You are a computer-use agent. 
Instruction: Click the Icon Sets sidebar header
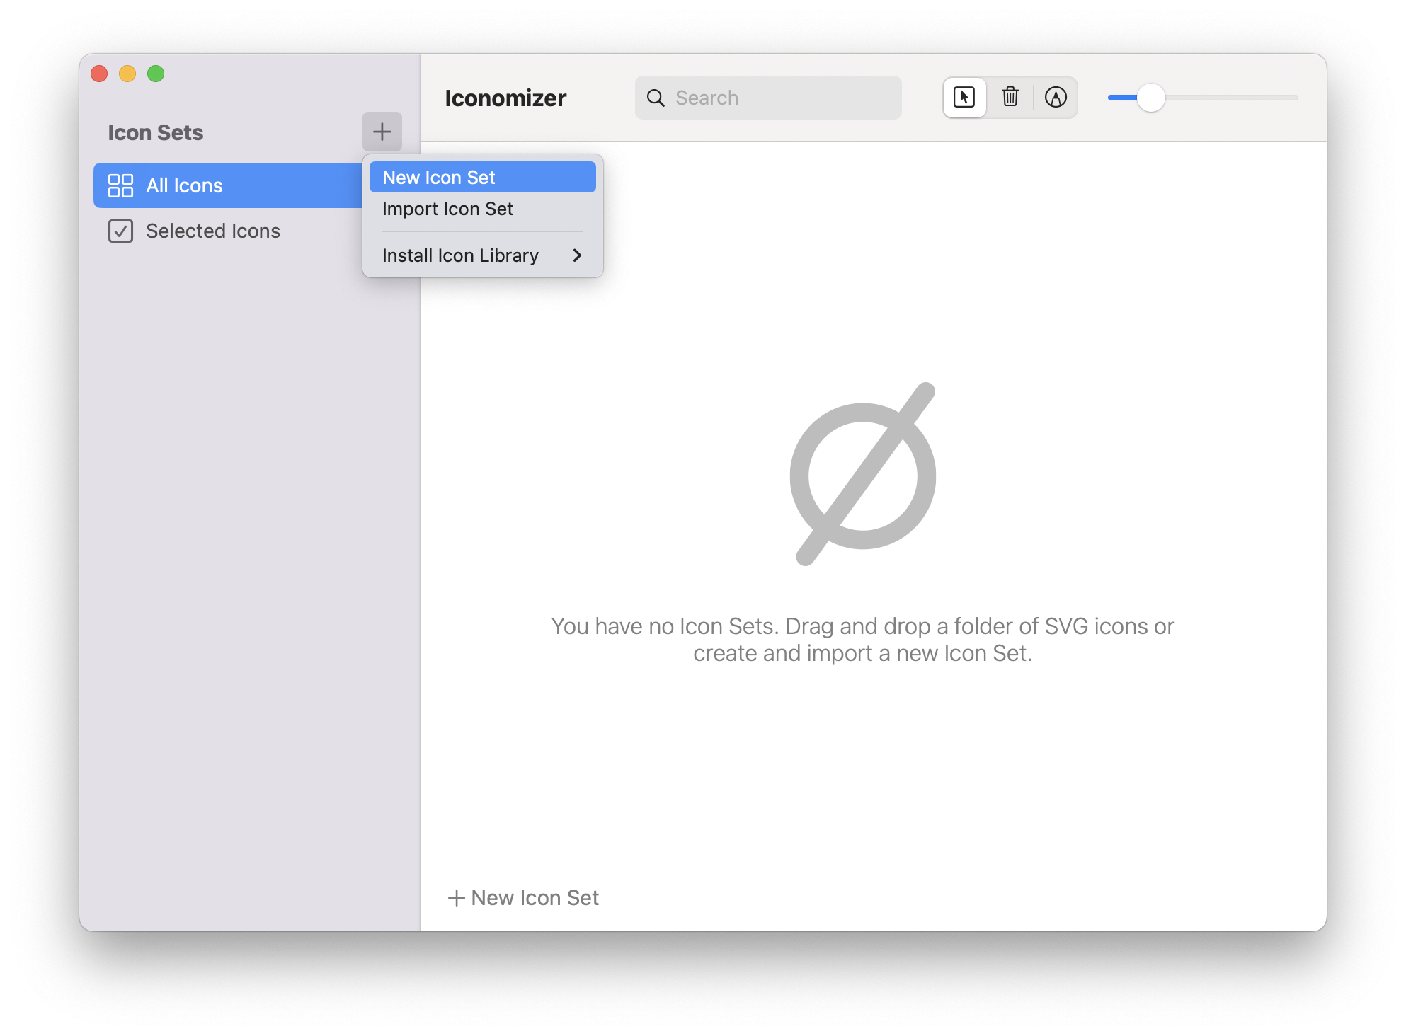click(x=155, y=132)
